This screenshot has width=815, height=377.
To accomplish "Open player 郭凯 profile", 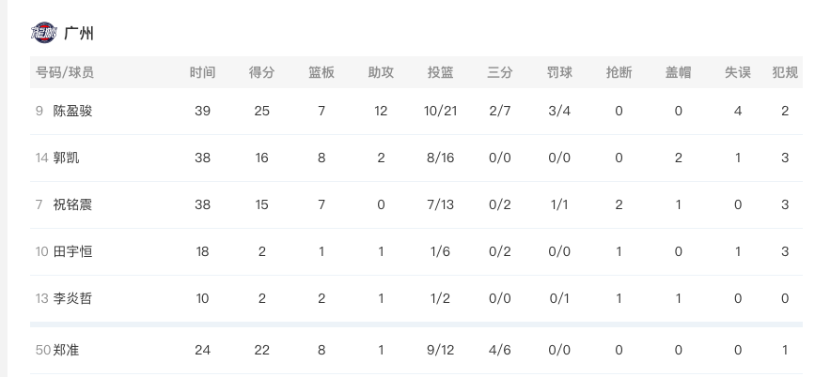I will (66, 158).
